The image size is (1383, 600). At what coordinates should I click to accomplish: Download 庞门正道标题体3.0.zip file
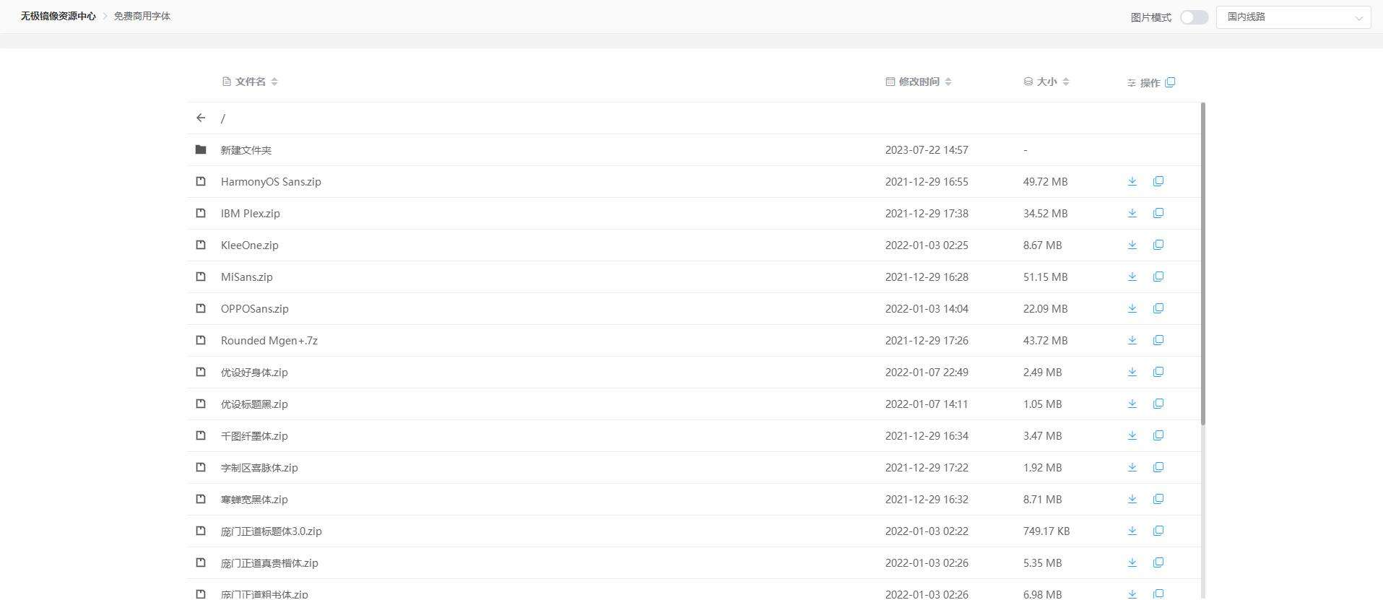point(1132,531)
